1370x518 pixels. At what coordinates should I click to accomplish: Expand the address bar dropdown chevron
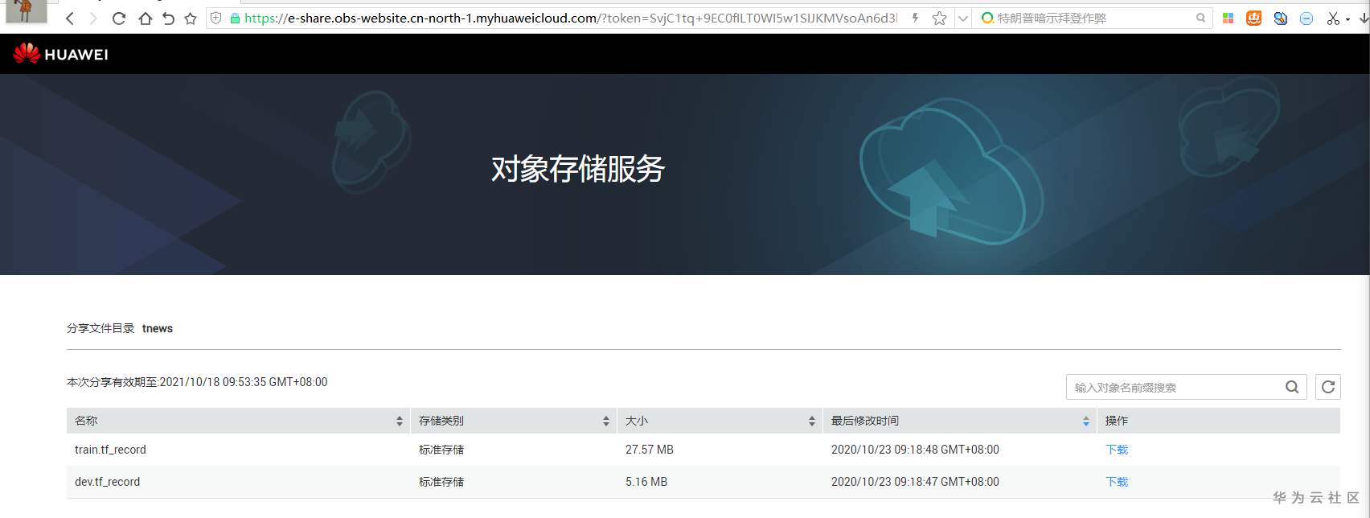coord(962,18)
